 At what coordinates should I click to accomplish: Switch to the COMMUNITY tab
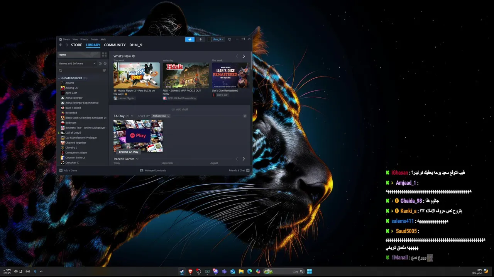coord(115,45)
